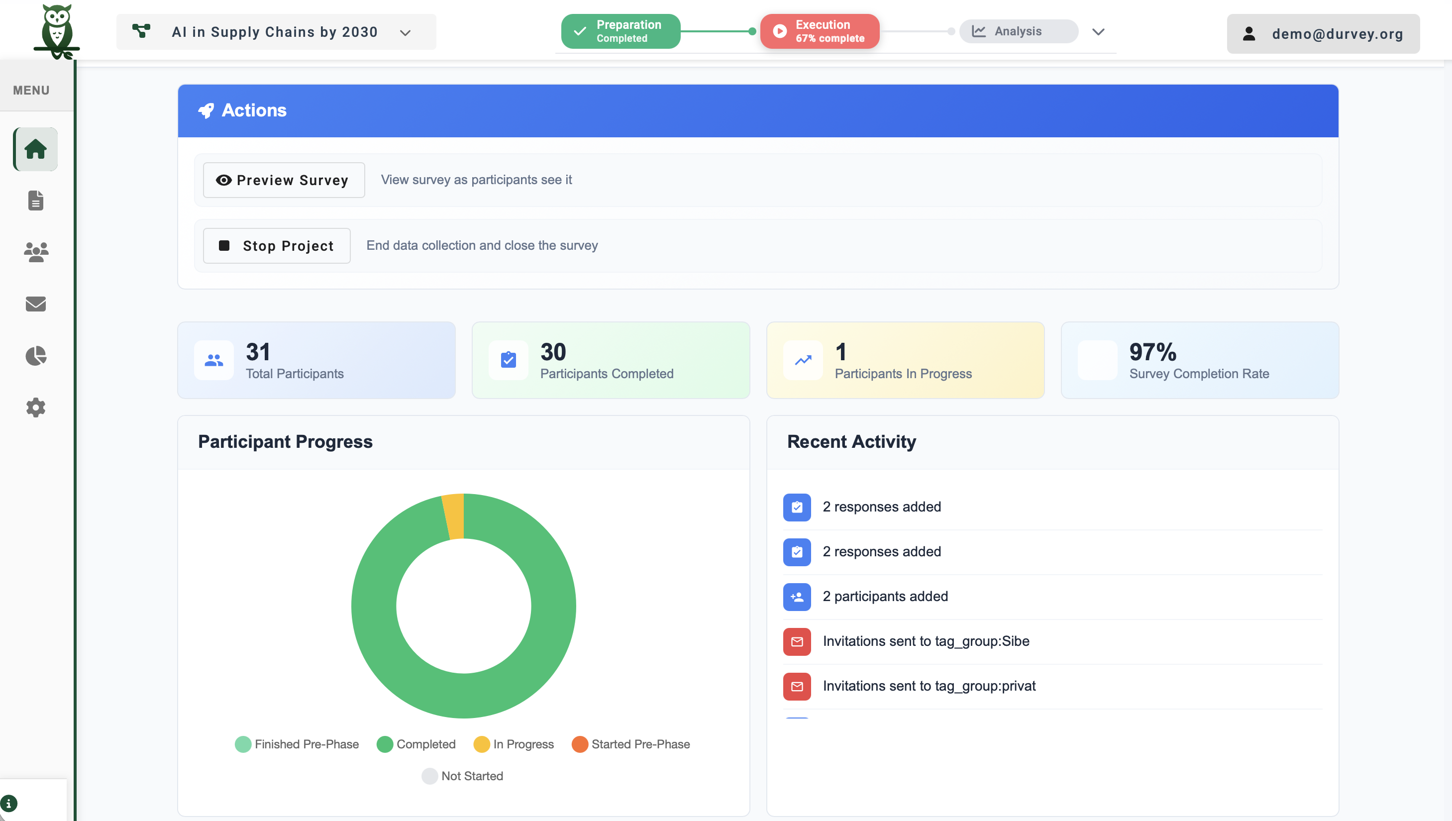Viewport: 1452px width, 821px height.
Task: Expand the phase stepper chevron after Analysis
Action: 1098,31
